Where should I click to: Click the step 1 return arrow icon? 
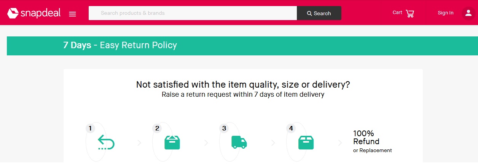pos(106,142)
